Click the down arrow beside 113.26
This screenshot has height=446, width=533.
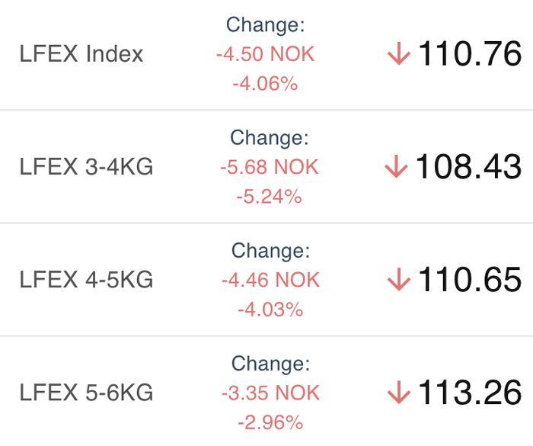coord(399,393)
